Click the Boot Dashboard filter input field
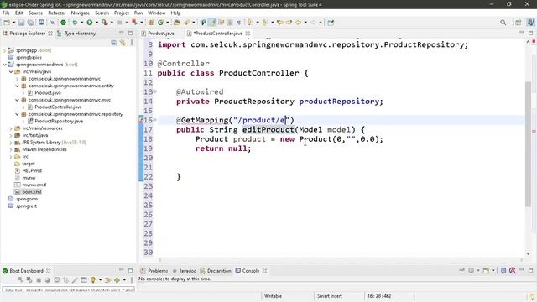Screen dimensions: 537x302 coord(68,290)
